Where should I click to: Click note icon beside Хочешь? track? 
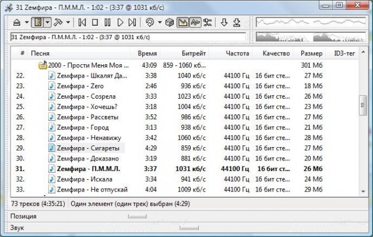tap(52, 107)
